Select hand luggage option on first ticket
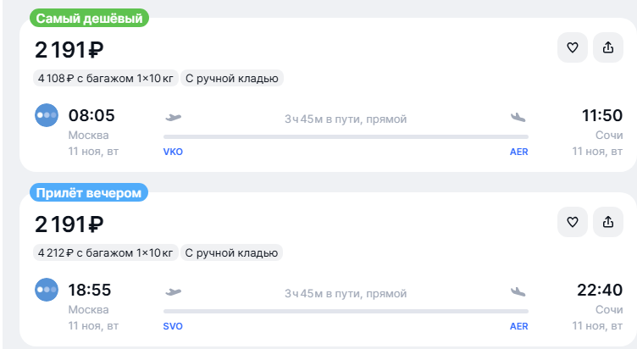 232,78
